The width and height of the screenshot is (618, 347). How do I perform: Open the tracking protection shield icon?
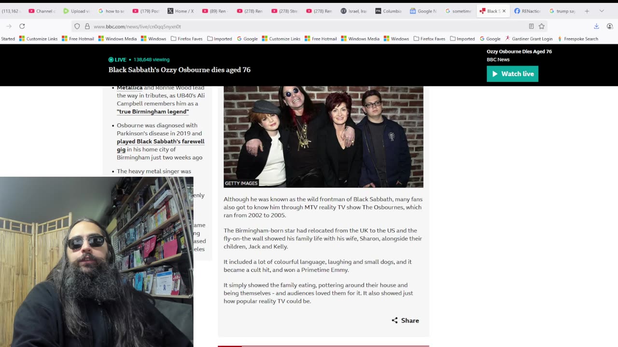coord(77,26)
